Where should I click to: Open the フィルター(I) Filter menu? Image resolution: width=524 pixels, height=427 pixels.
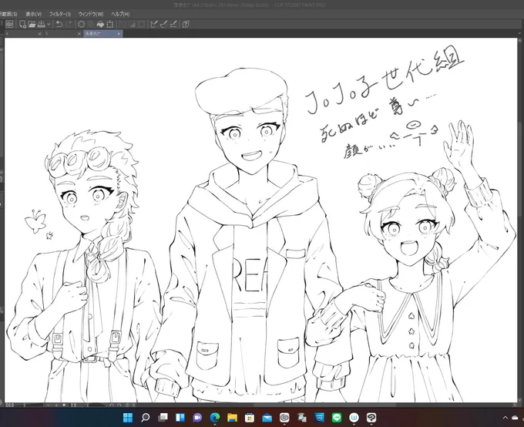point(60,14)
